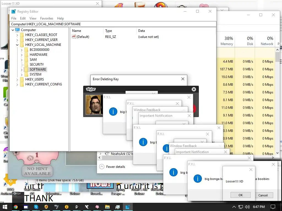Screen dimensions: 282x211
Task: Show hidden system tray icons chevron
Action: 234,207
